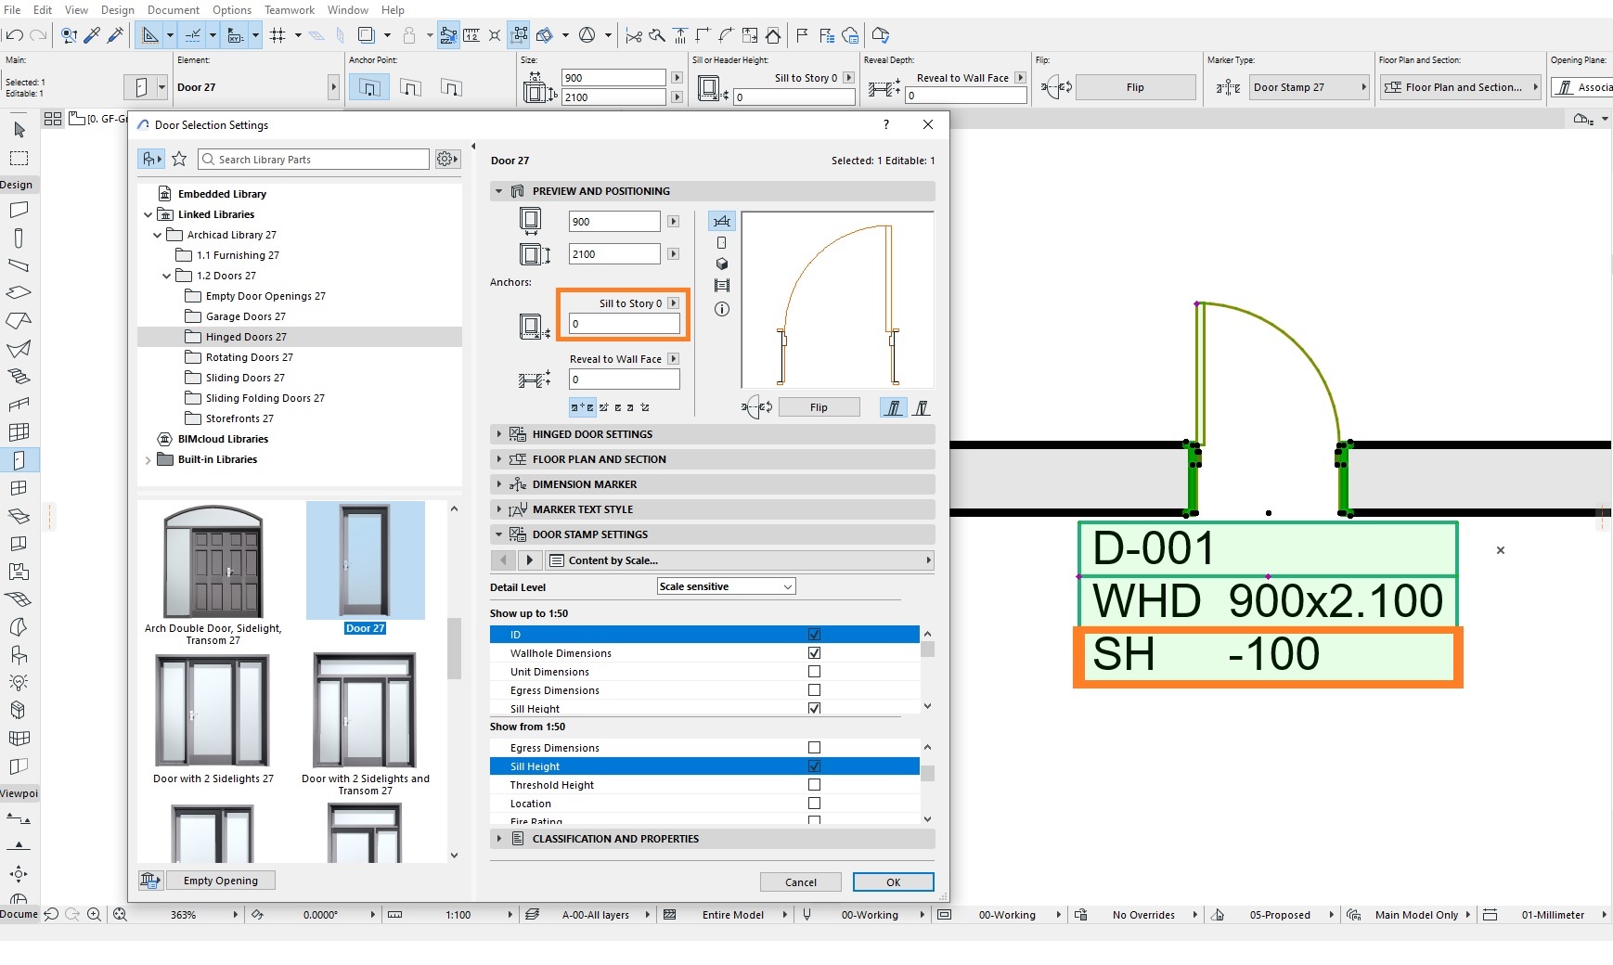This screenshot has width=1613, height=965.
Task: Click zoom in icon in status bar
Action: pos(94,915)
